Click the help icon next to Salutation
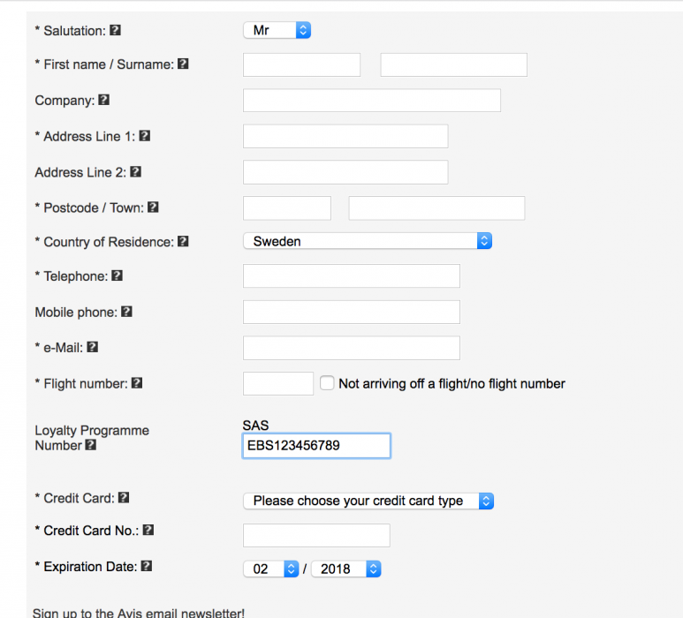Viewport: 683px width, 618px height. 115,30
